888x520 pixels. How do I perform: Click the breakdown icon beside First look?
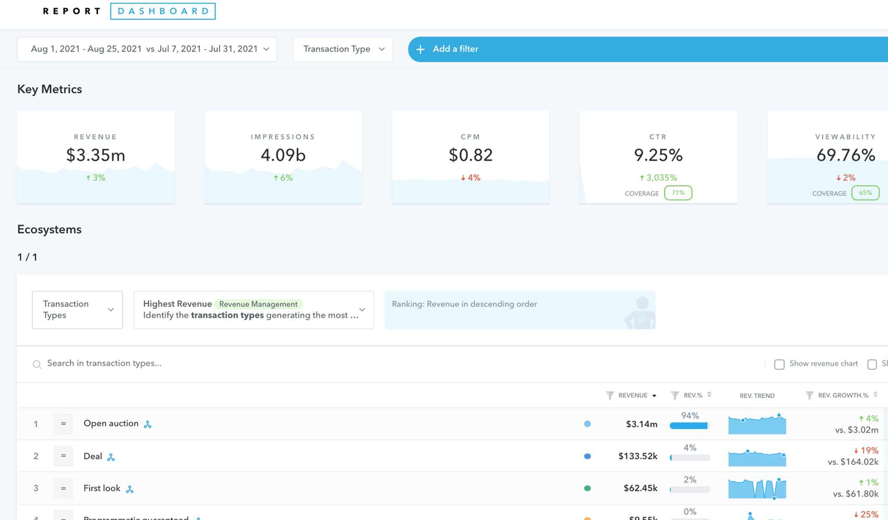pyautogui.click(x=130, y=489)
